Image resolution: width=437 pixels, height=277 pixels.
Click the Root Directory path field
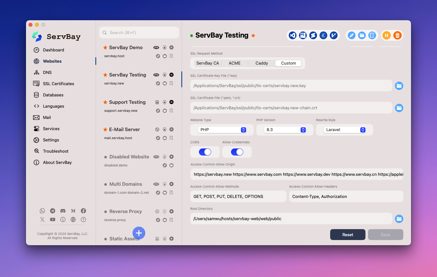click(x=291, y=219)
